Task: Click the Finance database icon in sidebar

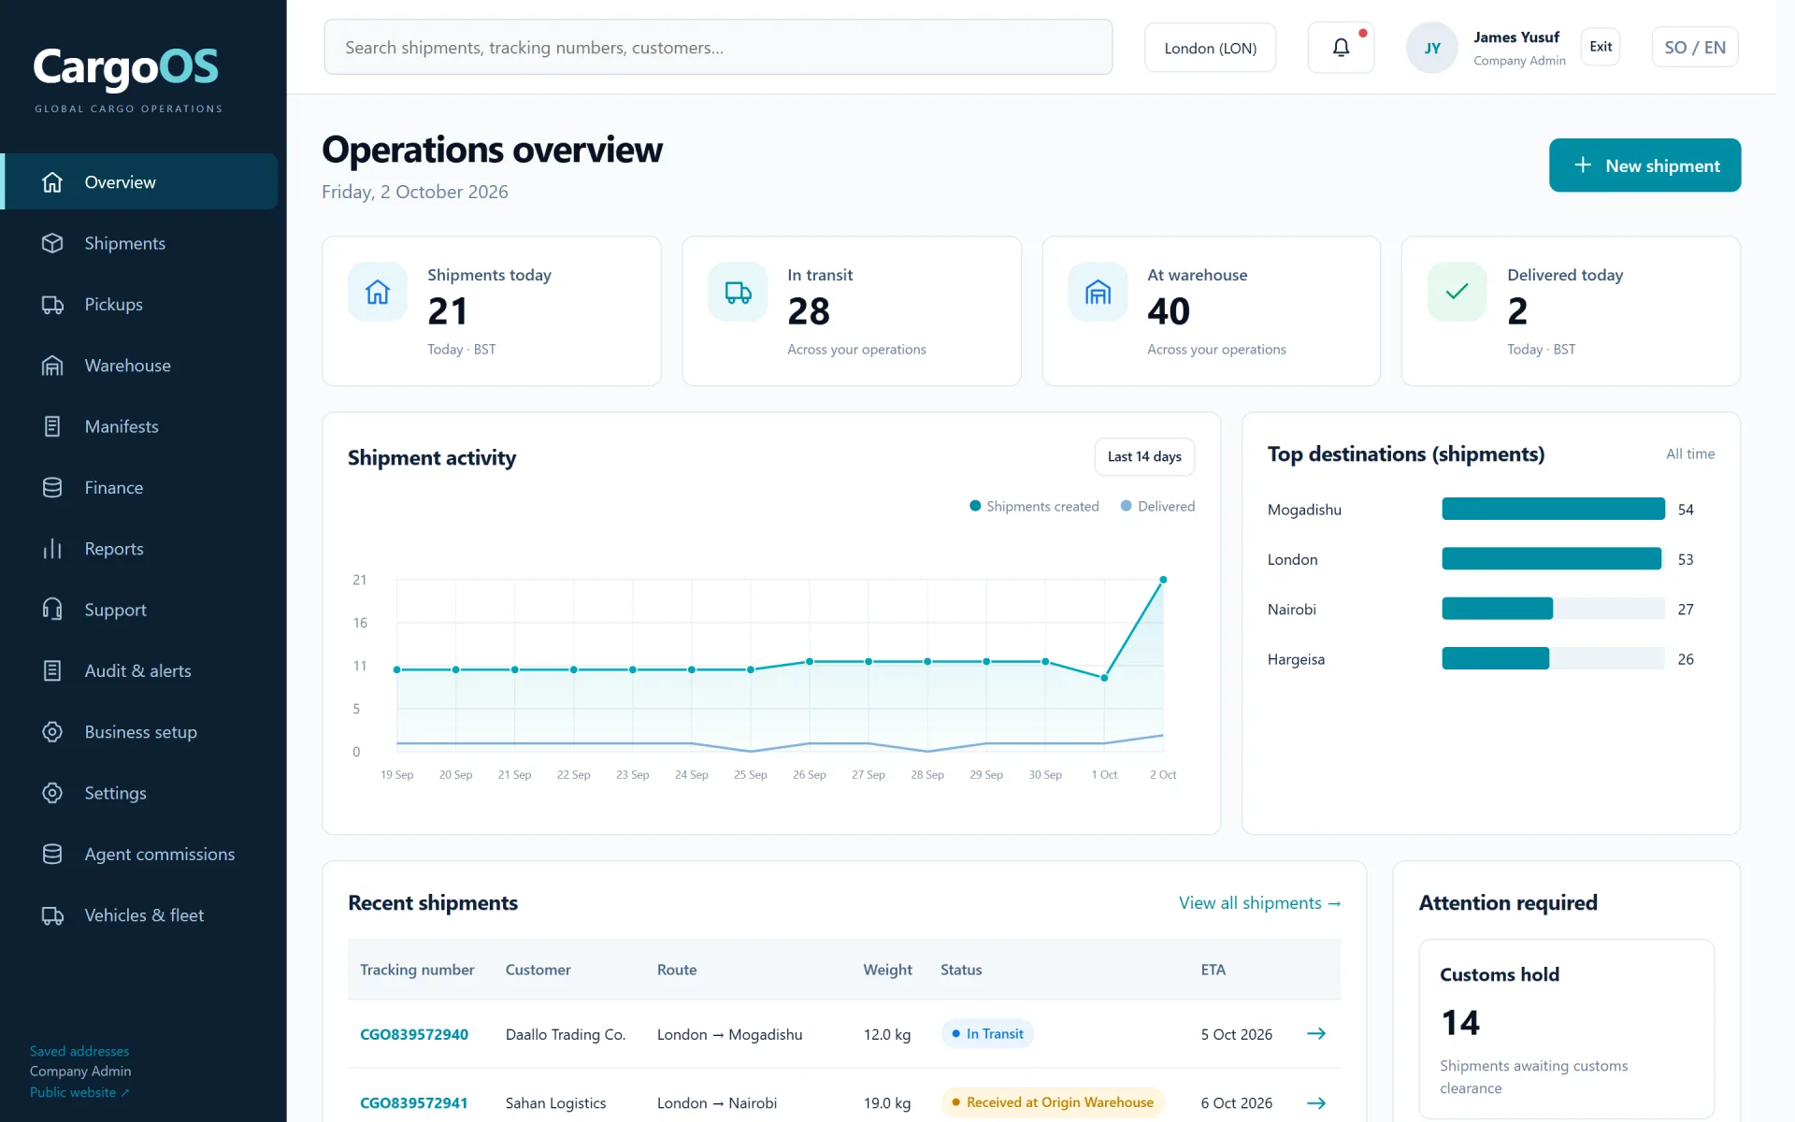Action: tap(52, 488)
